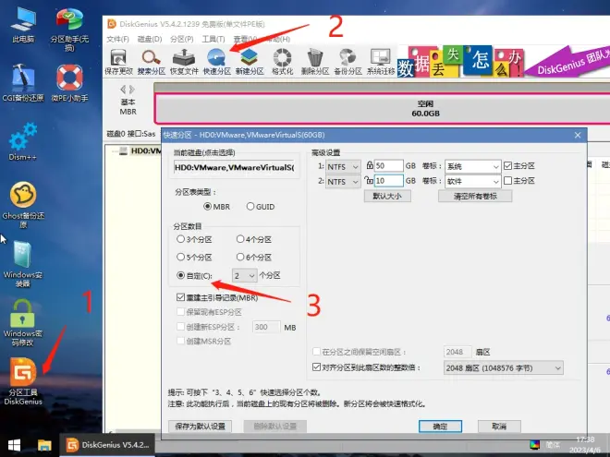
Task: Click the 清空所有卷标 button
Action: [475, 196]
